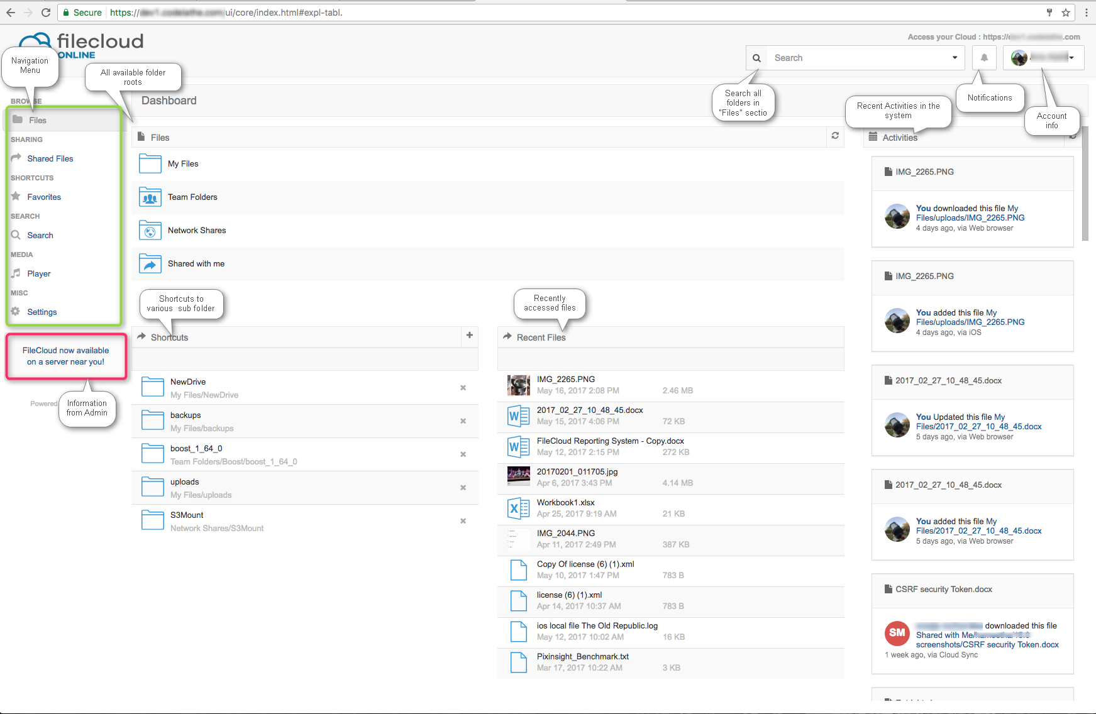The height and width of the screenshot is (714, 1096).
Task: Add a new shortcut with plus icon
Action: click(470, 336)
